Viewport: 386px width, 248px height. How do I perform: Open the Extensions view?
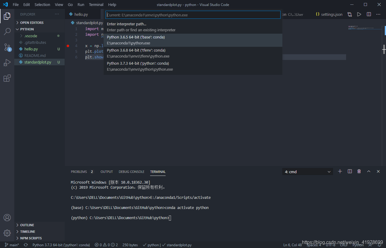point(7,78)
